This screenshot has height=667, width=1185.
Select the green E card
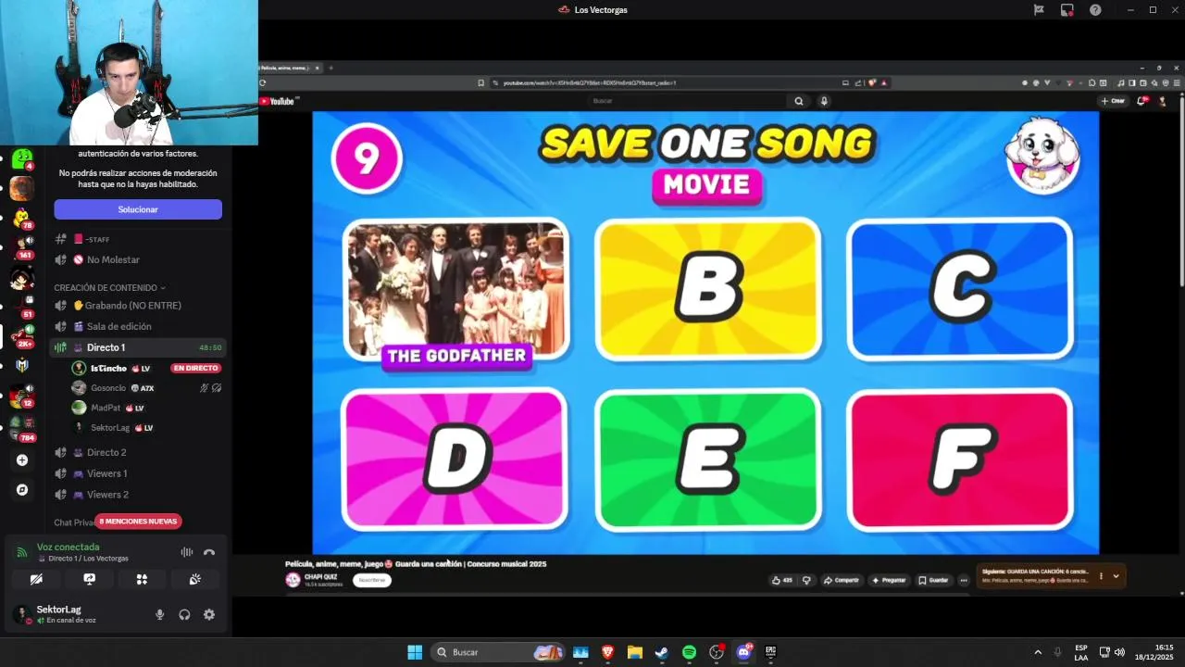(x=708, y=459)
